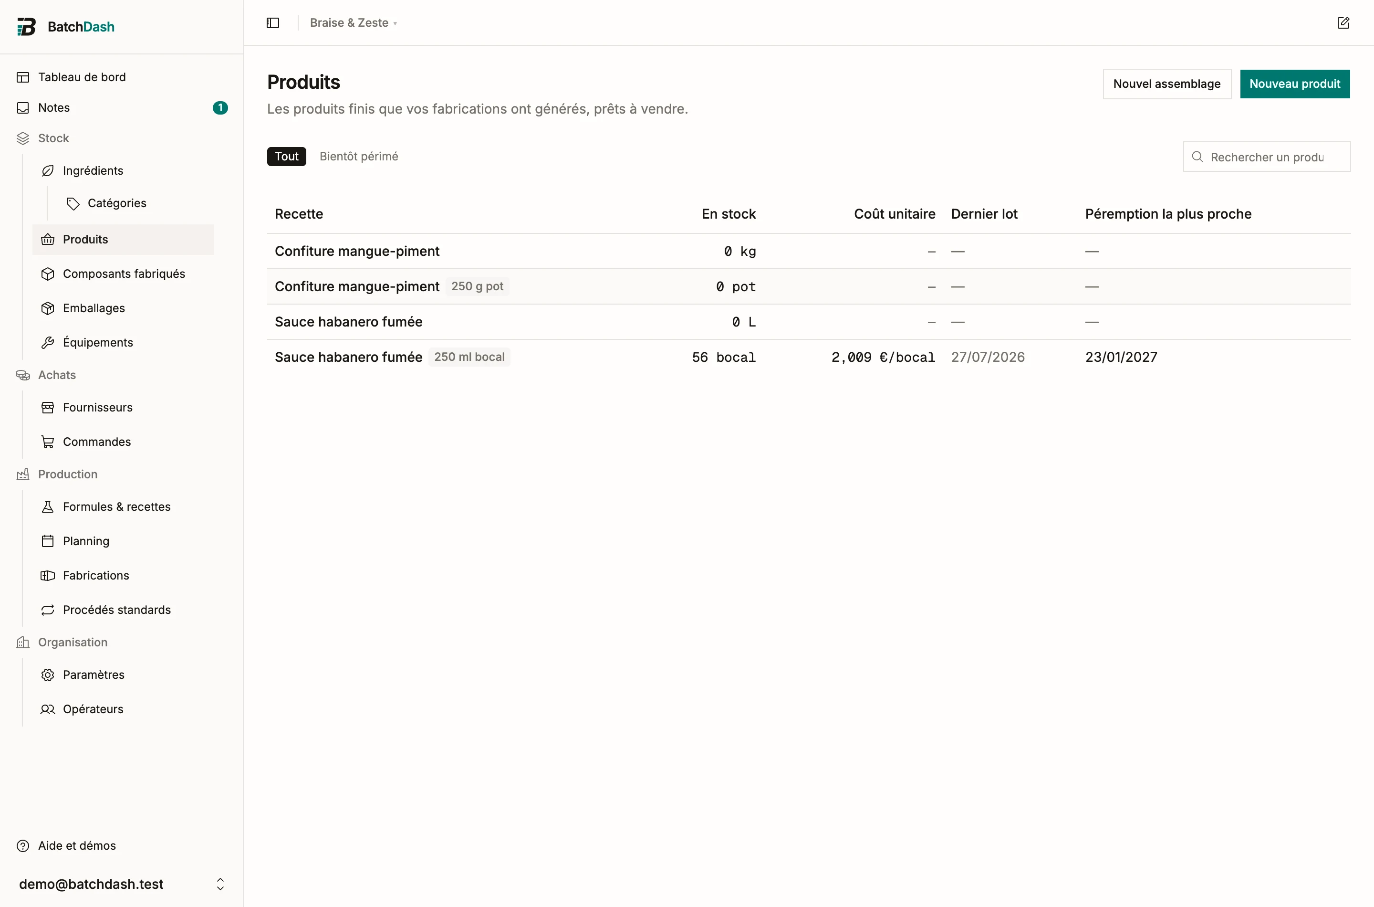The image size is (1374, 907).
Task: Click the 250 g pot tag
Action: (x=478, y=287)
